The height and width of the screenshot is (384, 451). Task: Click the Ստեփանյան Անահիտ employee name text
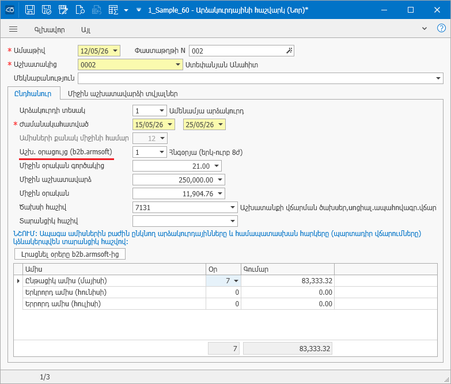(x=222, y=65)
